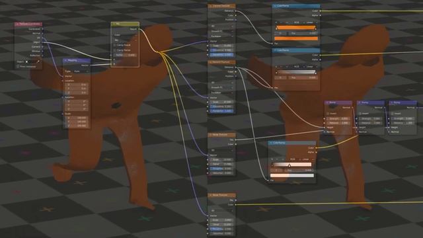Open Smooth F1 dropdown on uppermost Voronoi node

point(222,31)
